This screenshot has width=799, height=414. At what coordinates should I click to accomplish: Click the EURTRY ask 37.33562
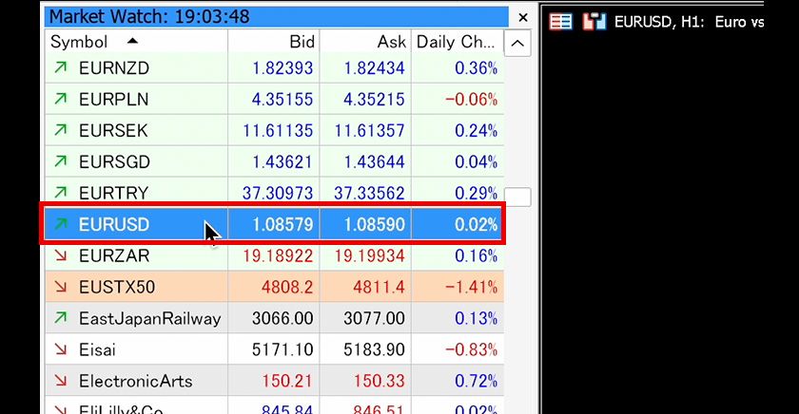point(369,193)
